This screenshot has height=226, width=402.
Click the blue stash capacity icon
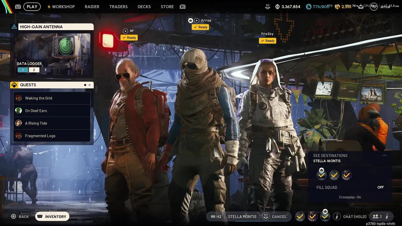308,7
